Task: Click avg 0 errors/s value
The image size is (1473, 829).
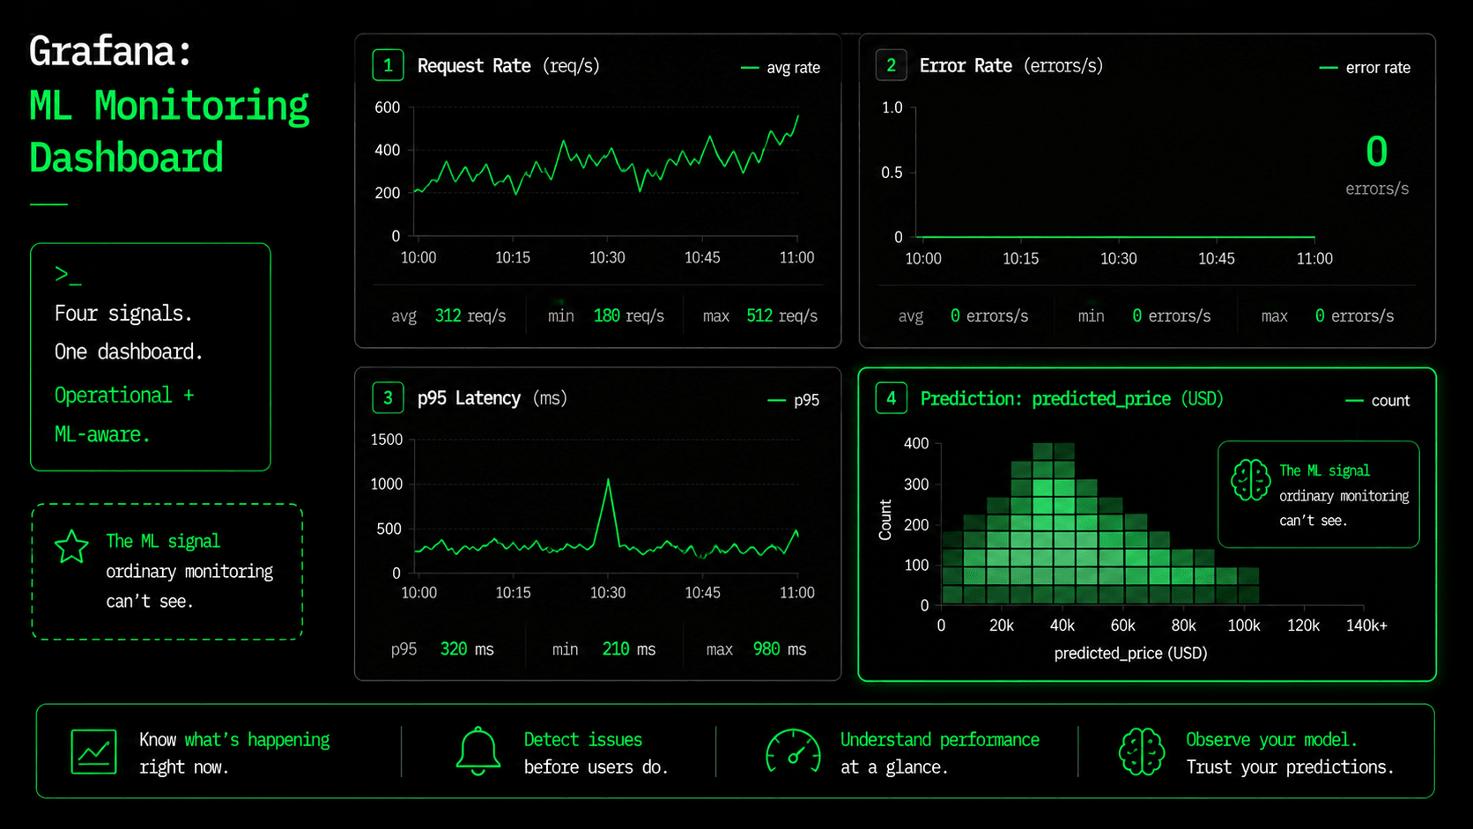Action: [989, 315]
